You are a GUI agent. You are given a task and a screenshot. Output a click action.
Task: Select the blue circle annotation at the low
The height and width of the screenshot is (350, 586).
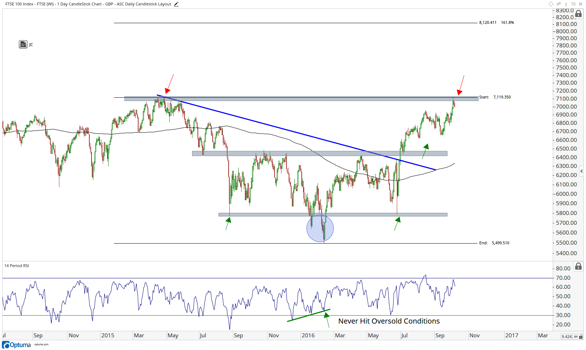320,228
